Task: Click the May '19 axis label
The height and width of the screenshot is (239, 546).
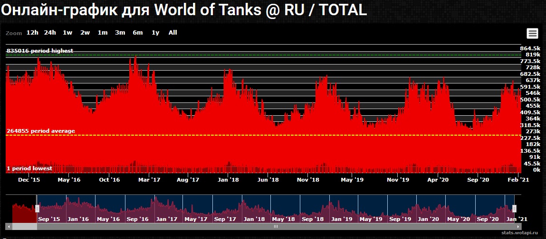Action: point(352,180)
